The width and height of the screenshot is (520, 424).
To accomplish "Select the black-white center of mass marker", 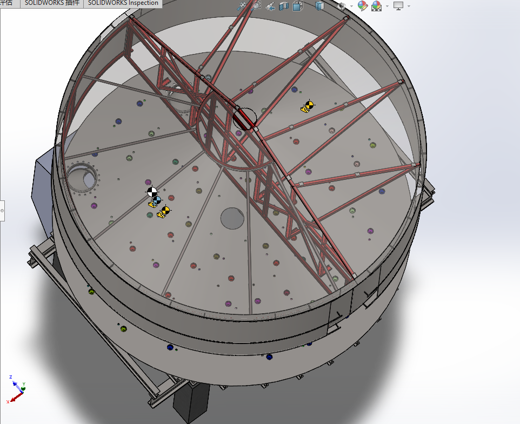I will [152, 191].
